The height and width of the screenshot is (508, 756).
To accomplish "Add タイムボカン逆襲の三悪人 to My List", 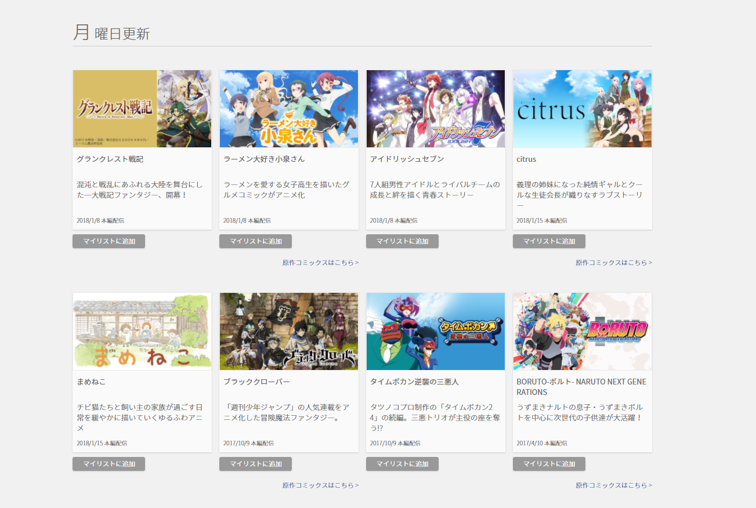I will (x=402, y=464).
